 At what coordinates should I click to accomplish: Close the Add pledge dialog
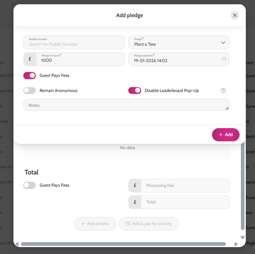coord(235,15)
